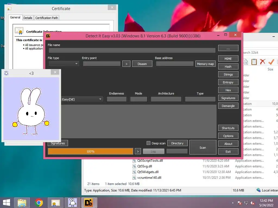Launch Google Chrome from the taskbar
278x208 pixels.
[x=39, y=203]
